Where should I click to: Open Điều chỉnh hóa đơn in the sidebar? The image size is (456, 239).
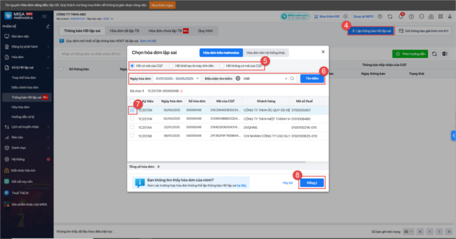25,87
